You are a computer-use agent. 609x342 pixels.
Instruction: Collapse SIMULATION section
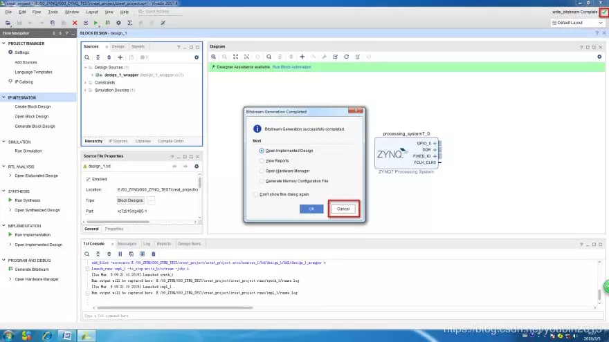click(4, 142)
